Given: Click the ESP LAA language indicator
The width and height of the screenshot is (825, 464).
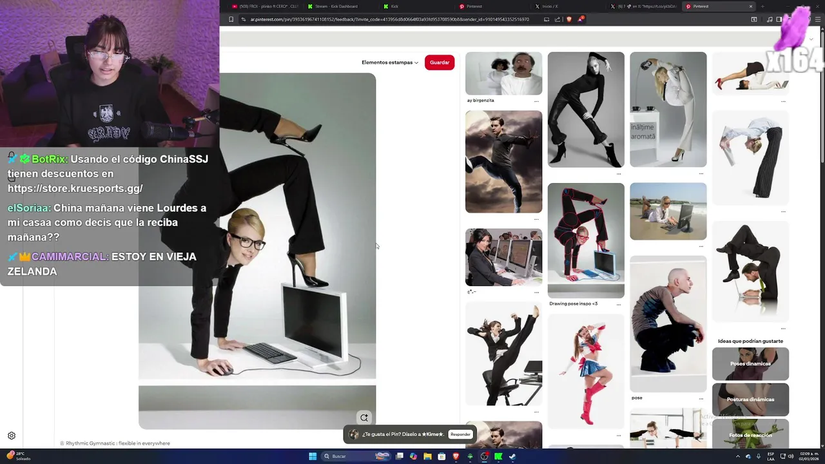Looking at the screenshot, I should 771,456.
